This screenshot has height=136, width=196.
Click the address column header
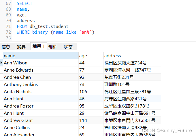pyautogui.click(x=132, y=55)
